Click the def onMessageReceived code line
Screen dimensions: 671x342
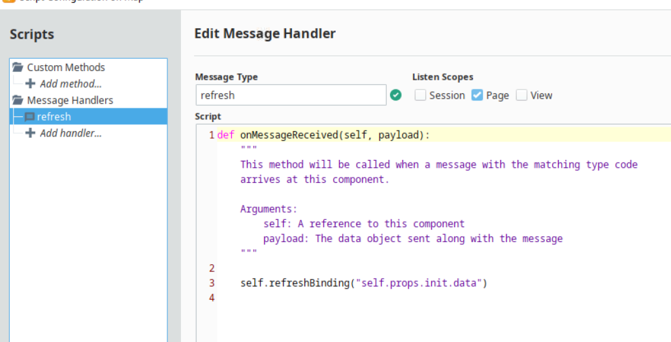click(323, 135)
